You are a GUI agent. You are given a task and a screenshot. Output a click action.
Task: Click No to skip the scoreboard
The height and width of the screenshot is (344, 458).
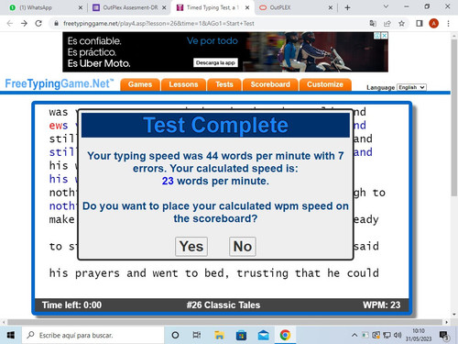click(x=243, y=247)
